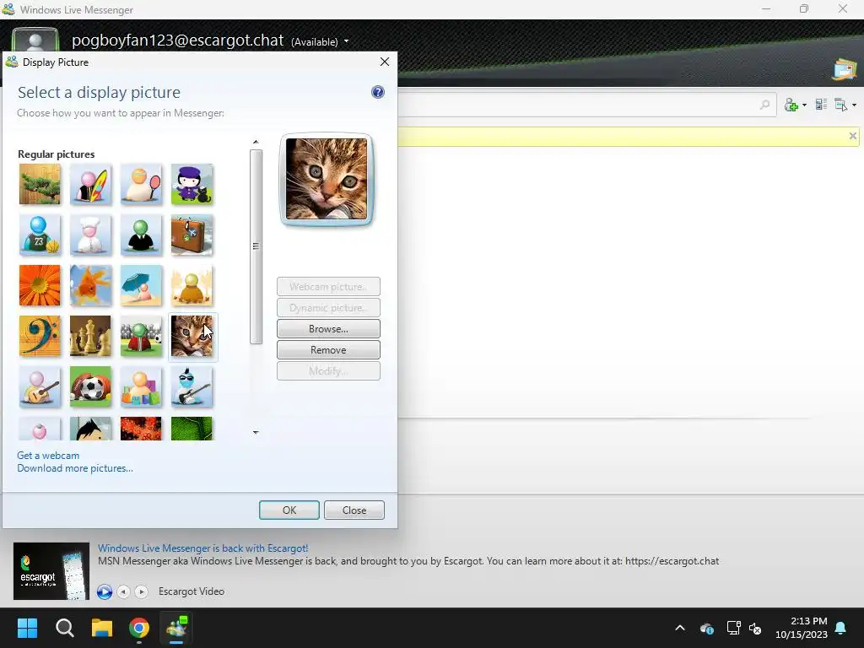This screenshot has width=864, height=648.
Task: Choose the basketball jersey 23 buddy picture
Action: click(x=40, y=235)
